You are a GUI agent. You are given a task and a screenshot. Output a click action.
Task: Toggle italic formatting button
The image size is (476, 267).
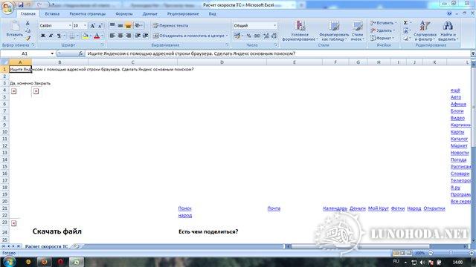tap(51, 36)
